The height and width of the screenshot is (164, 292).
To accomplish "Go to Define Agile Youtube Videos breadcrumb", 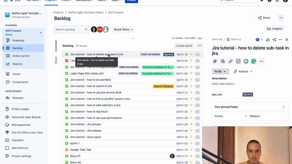I will tap(86, 12).
